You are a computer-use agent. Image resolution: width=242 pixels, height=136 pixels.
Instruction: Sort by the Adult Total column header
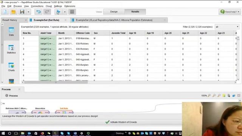tap(48, 33)
